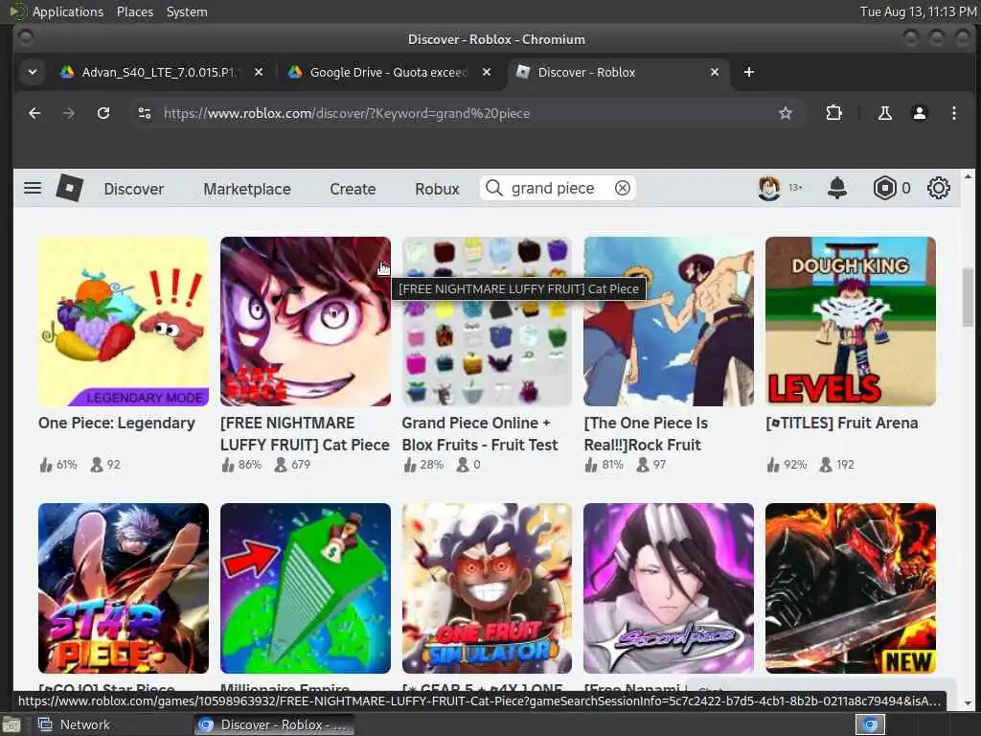
Task: Close the Discover - Roblox tab
Action: [x=715, y=72]
